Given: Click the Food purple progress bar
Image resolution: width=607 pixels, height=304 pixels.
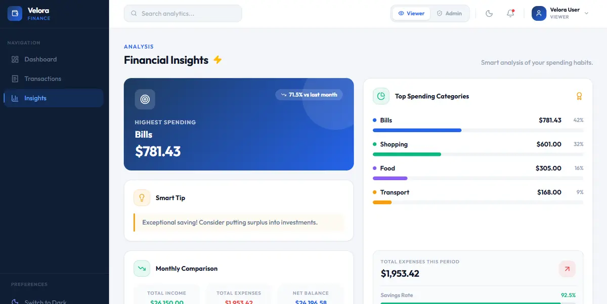Looking at the screenshot, I should pos(390,178).
